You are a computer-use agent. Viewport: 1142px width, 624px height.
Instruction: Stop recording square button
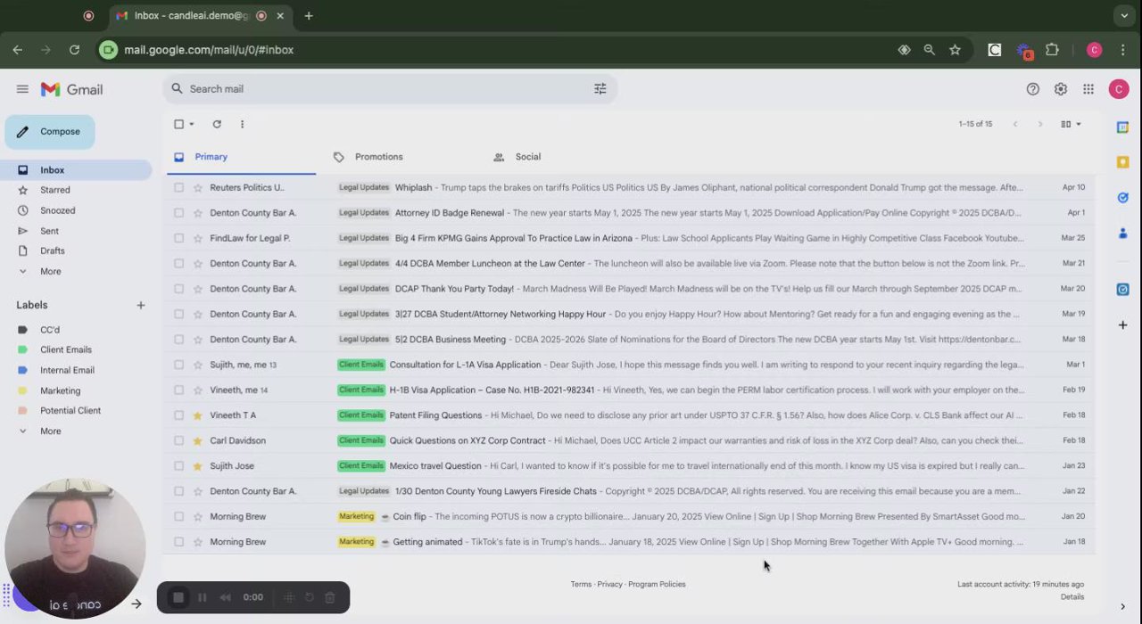[x=178, y=597]
